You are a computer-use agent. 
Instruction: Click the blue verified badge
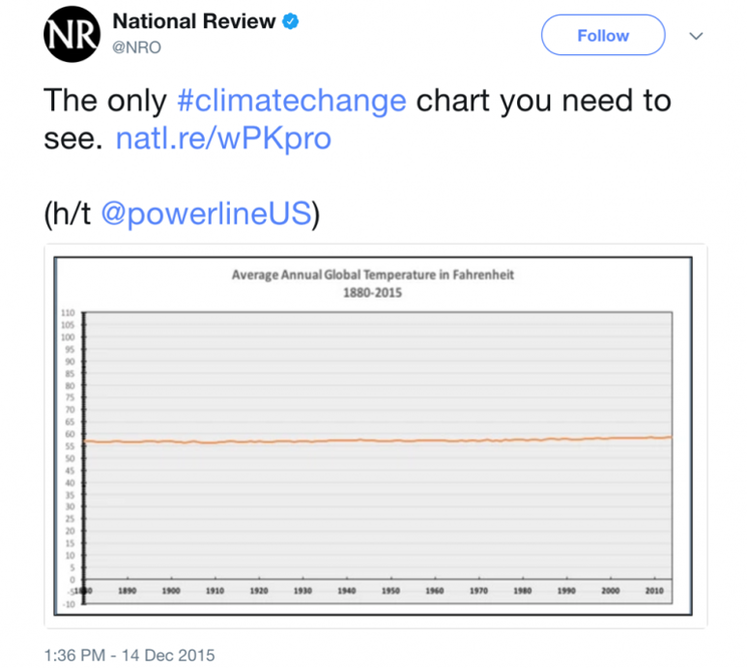coord(290,22)
